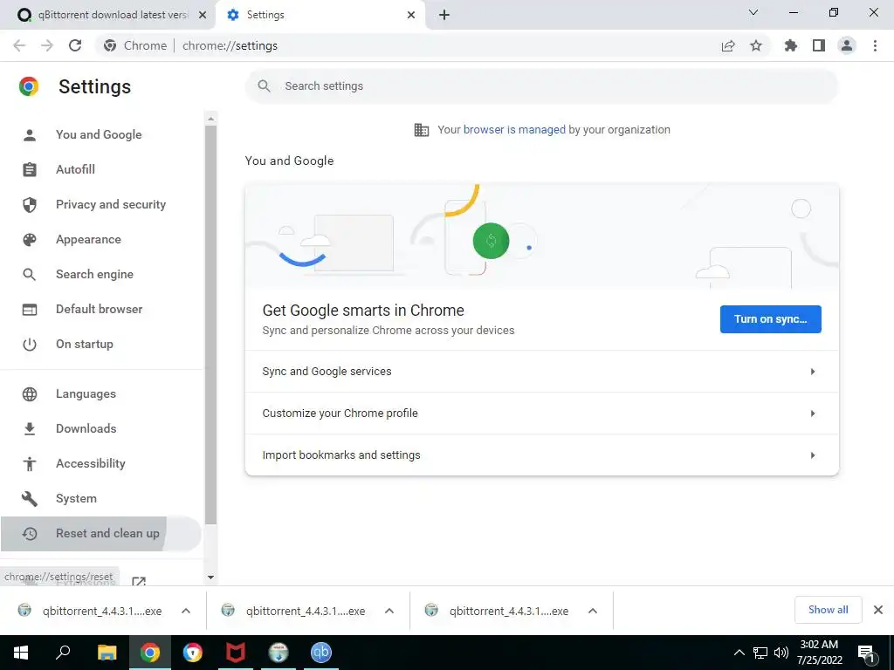Open File Explorer from the taskbar

(107, 653)
